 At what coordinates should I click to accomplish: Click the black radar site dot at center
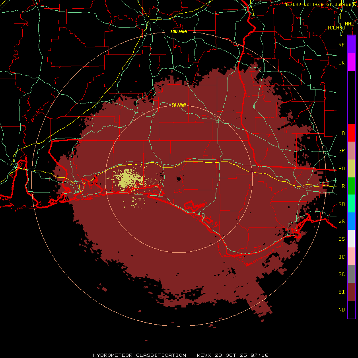[179, 179]
